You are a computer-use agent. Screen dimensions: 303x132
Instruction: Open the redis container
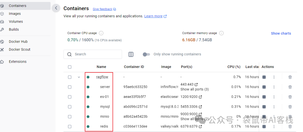click(x=104, y=126)
